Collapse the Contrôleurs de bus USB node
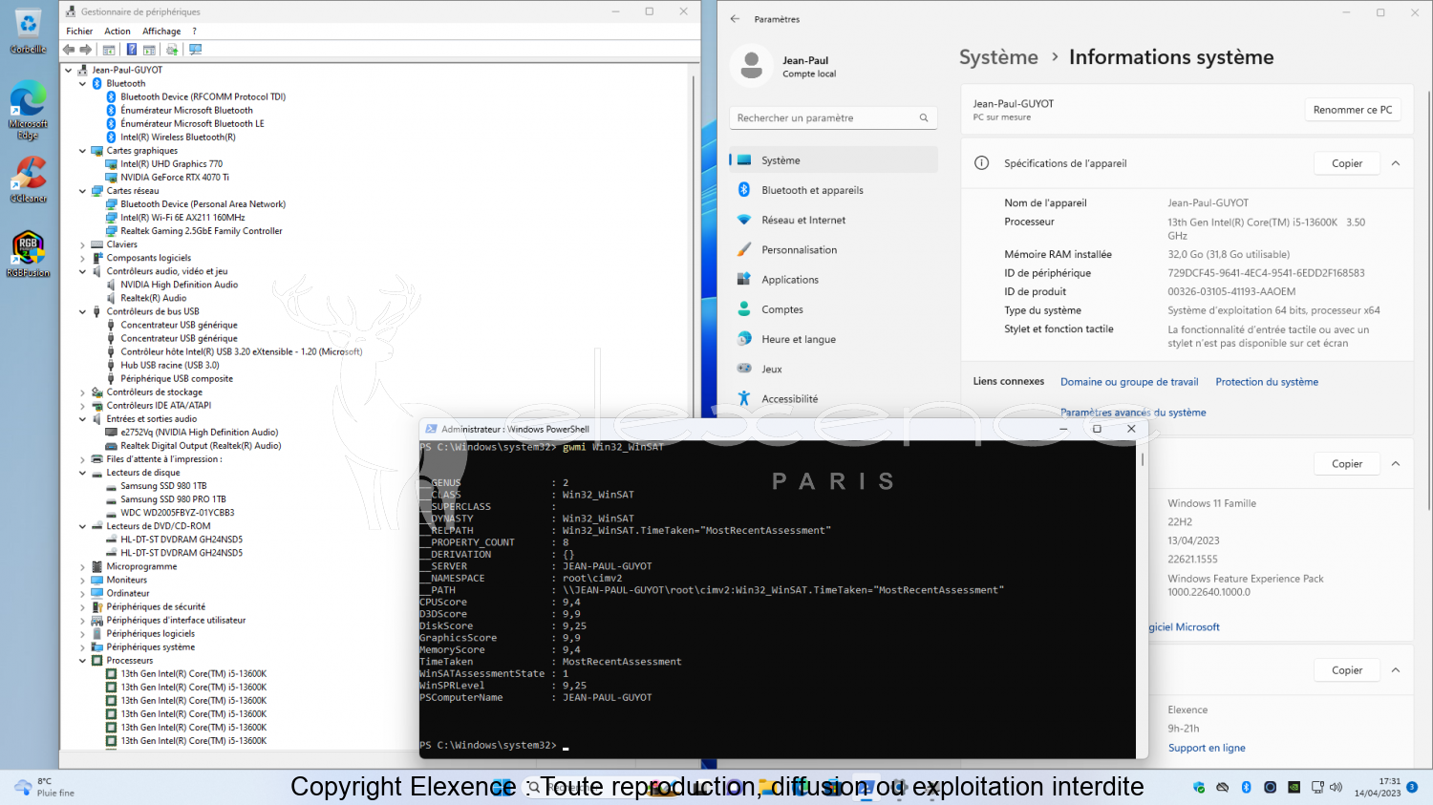Viewport: 1433px width, 805px height. pyautogui.click(x=82, y=311)
